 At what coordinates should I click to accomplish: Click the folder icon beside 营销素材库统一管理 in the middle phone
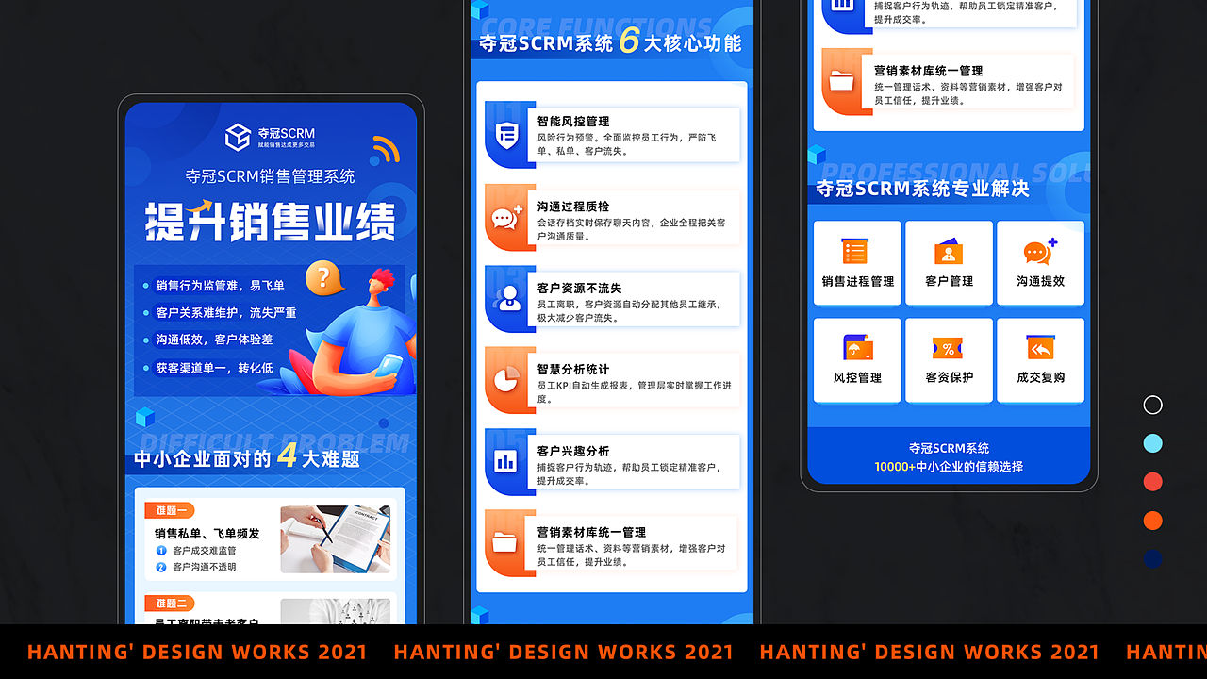[x=504, y=543]
